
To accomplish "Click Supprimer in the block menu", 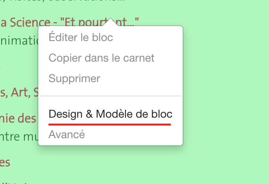I will [74, 78].
